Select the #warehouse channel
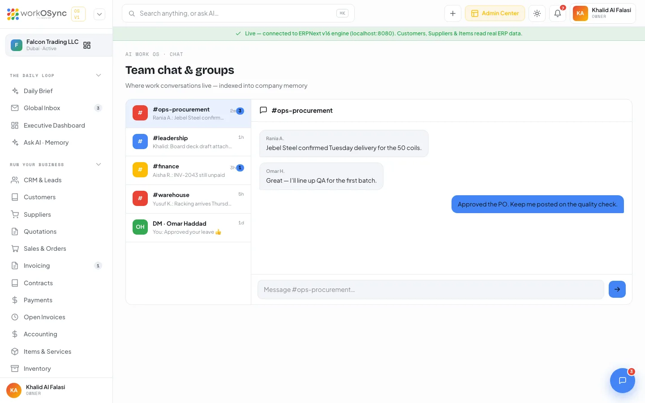 click(188, 199)
